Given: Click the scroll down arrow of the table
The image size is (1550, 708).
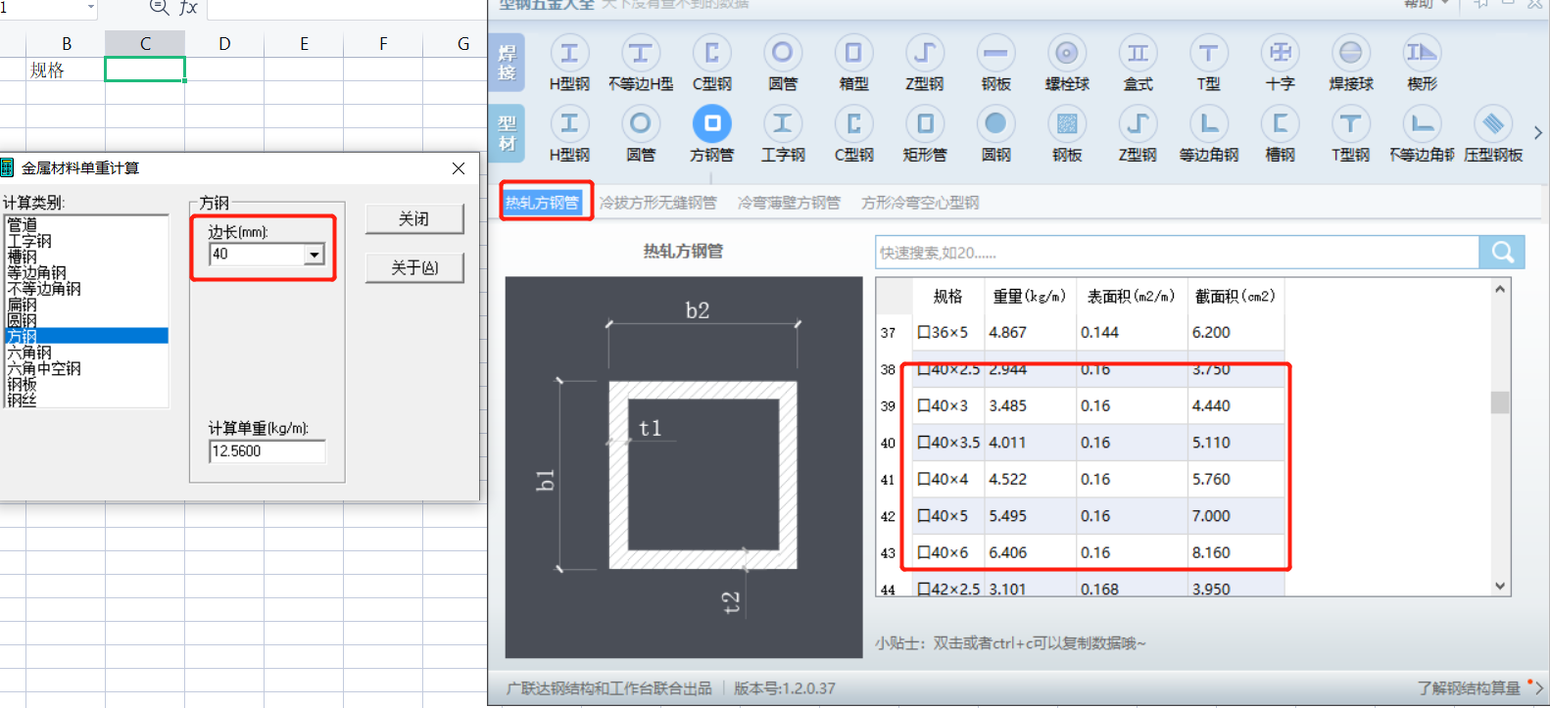Looking at the screenshot, I should click(1500, 586).
